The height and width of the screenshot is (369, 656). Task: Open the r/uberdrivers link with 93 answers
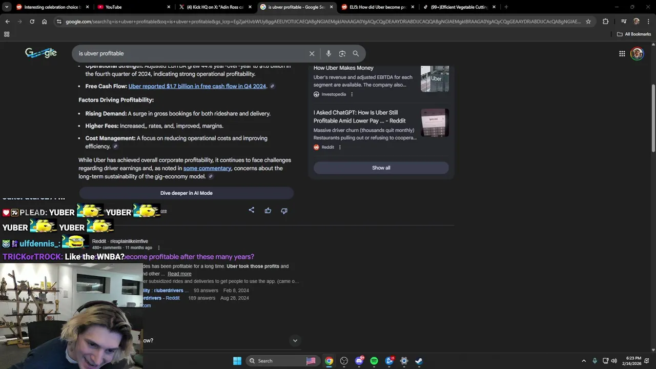click(165, 291)
